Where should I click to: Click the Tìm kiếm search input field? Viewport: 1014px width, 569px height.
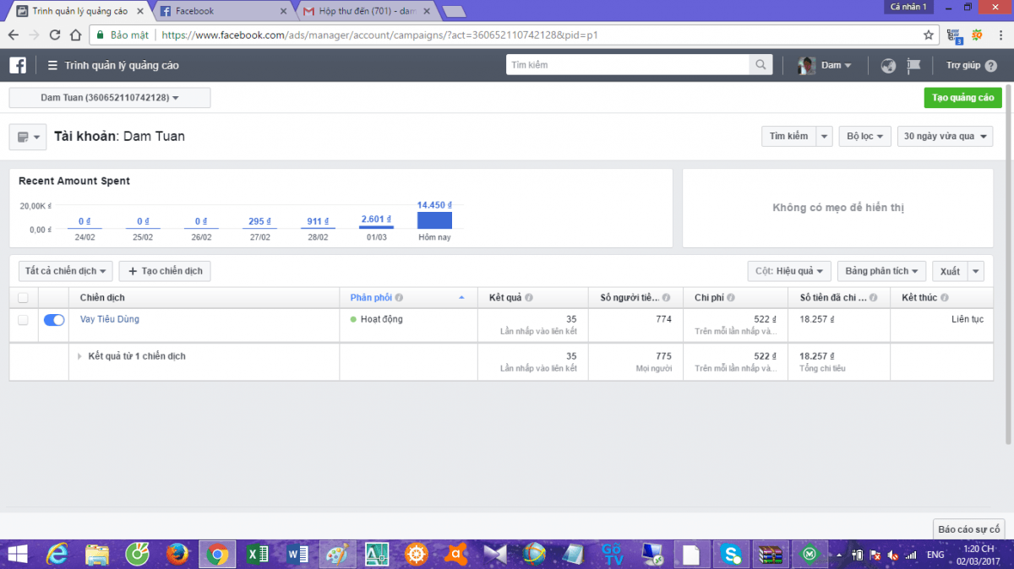click(x=628, y=65)
